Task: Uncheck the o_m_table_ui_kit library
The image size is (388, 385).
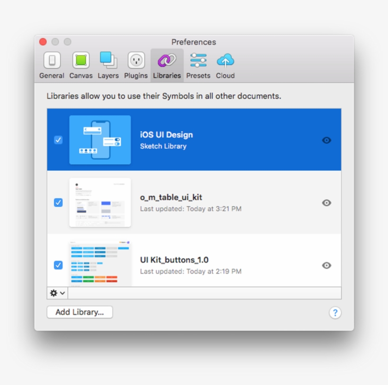Action: (58, 202)
